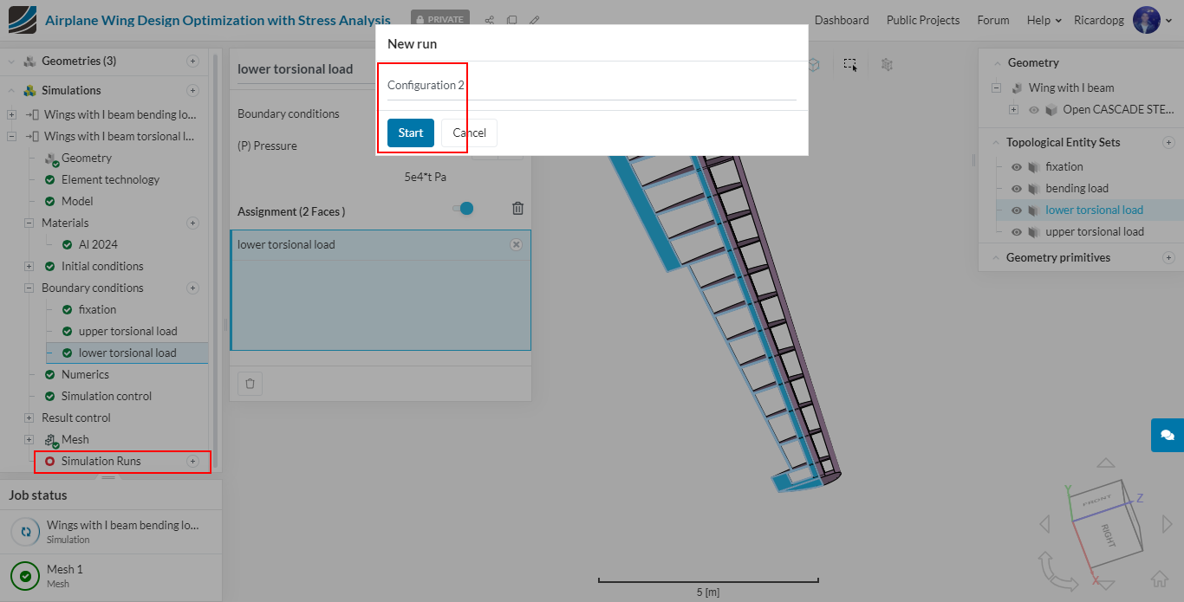Screen dimensions: 1184x602
Task: Expand Wings with I beam bending simulation
Action: [11, 114]
